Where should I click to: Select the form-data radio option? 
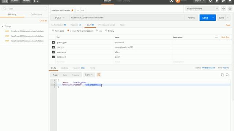(53, 31)
